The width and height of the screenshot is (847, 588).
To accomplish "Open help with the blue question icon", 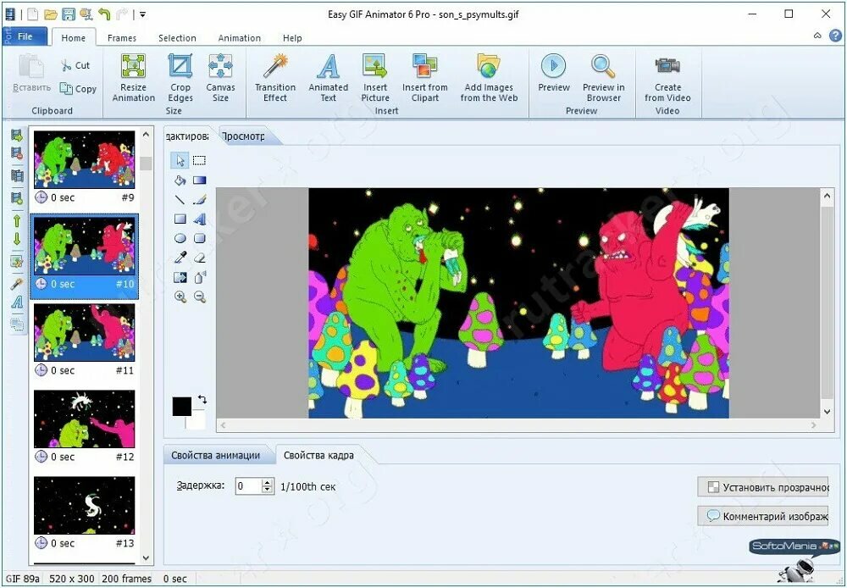I will (x=835, y=36).
